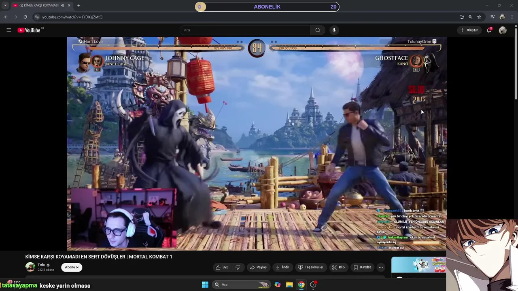Dislike the video with the thumbs-down

(x=238, y=267)
